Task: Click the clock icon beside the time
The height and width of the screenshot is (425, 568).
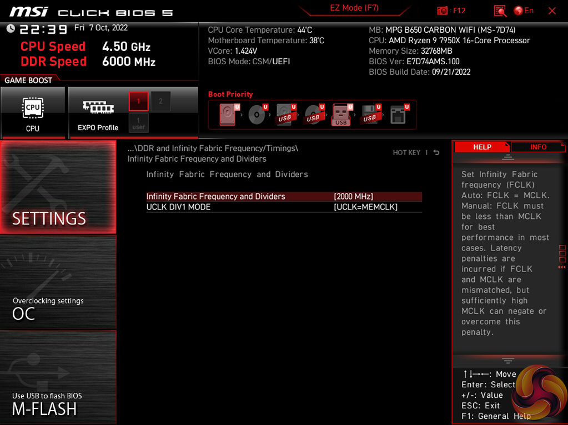Action: coord(11,28)
